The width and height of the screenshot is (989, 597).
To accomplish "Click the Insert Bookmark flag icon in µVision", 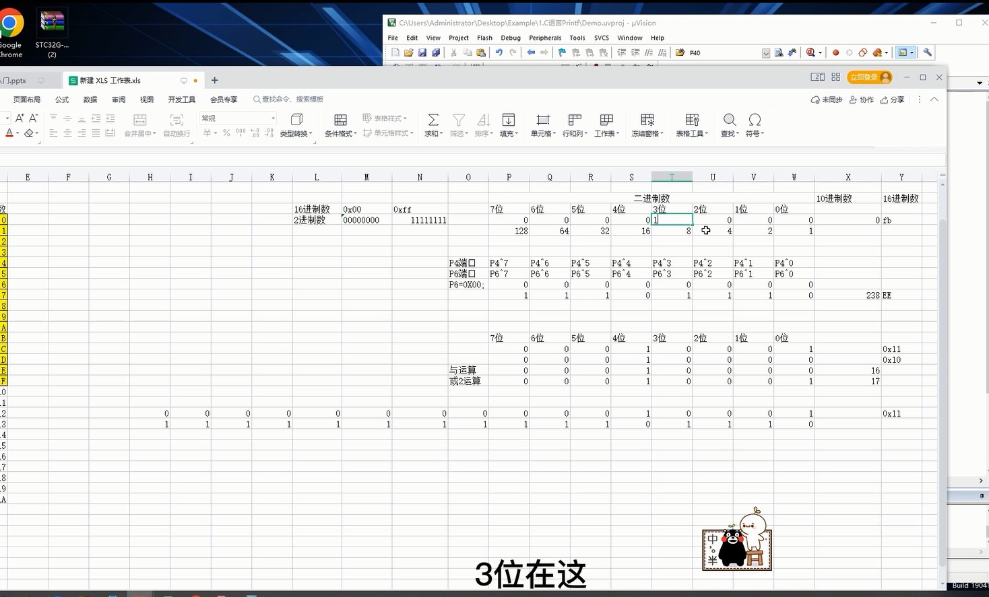I will 563,52.
